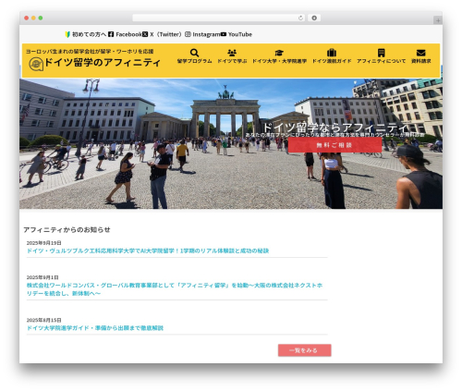Click the envelope icon for 資料請求
This screenshot has width=462, height=391.
(420, 53)
